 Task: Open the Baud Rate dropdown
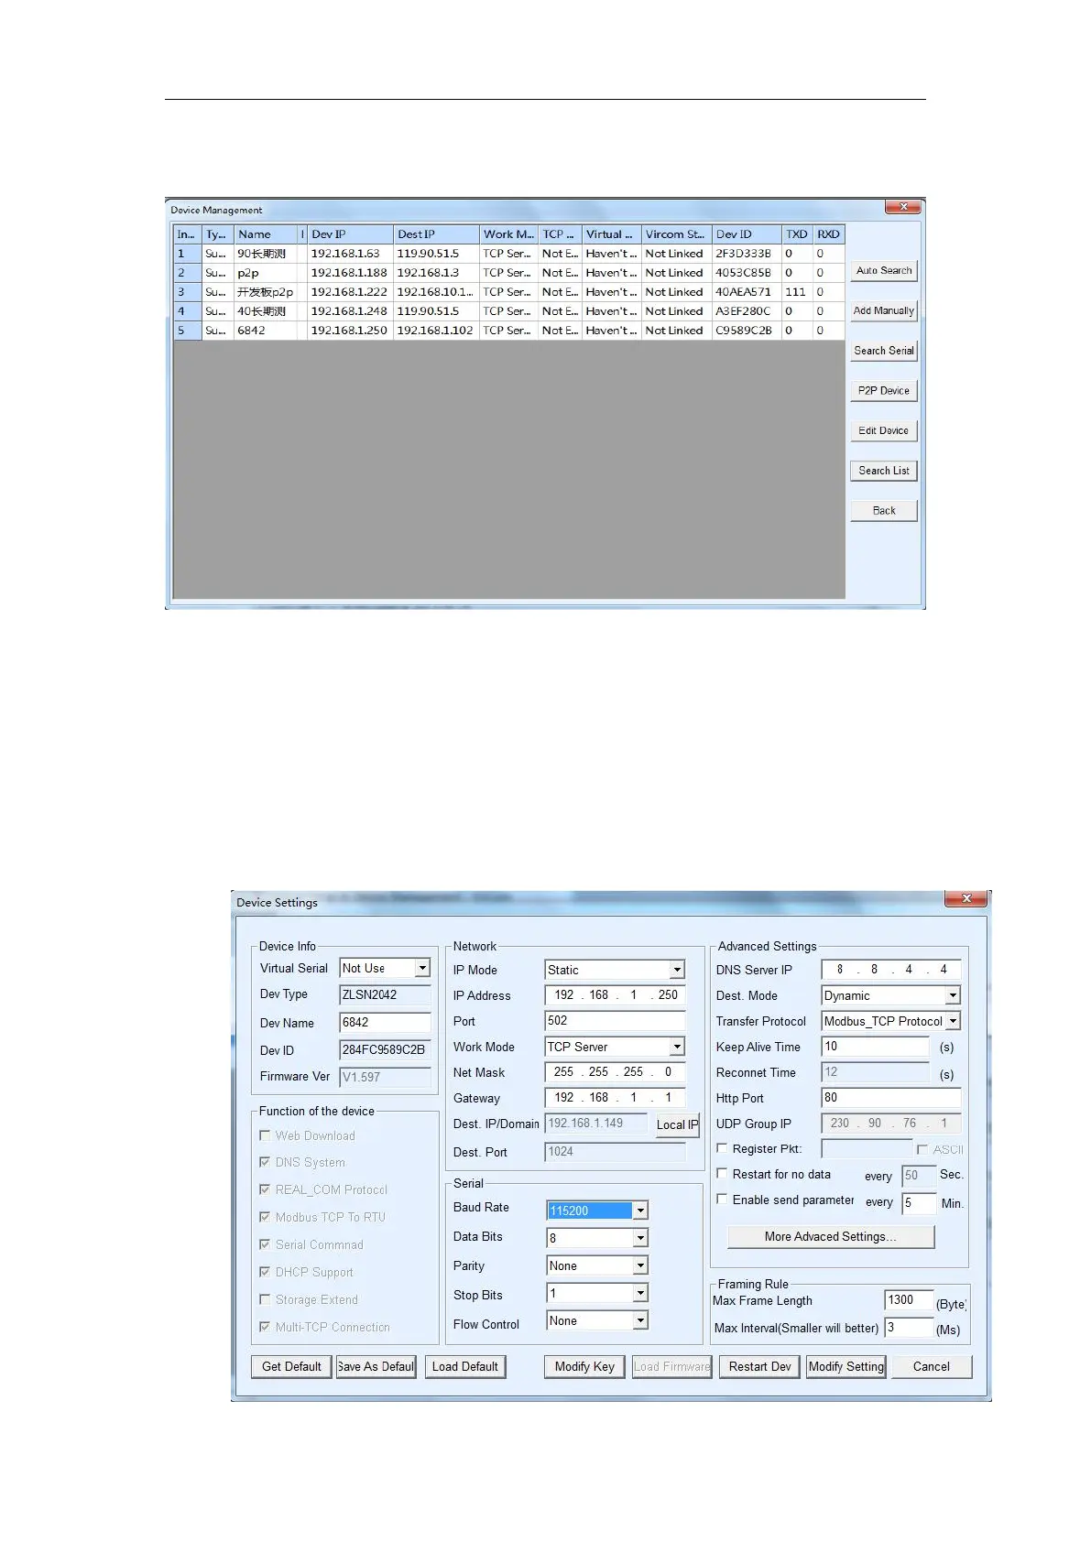pyautogui.click(x=640, y=1211)
